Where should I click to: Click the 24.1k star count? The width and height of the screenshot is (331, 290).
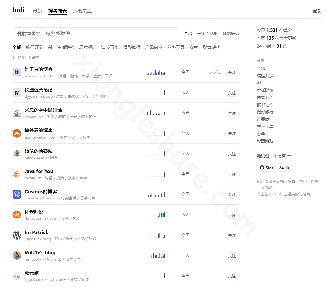[x=284, y=168]
